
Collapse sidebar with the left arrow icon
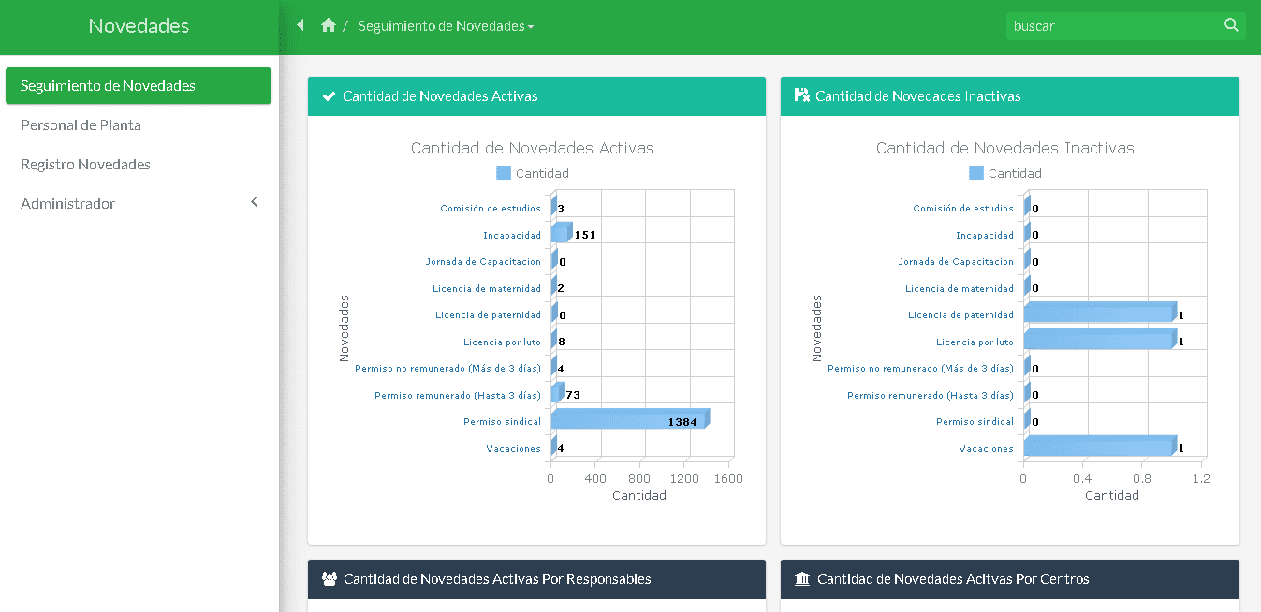301,25
